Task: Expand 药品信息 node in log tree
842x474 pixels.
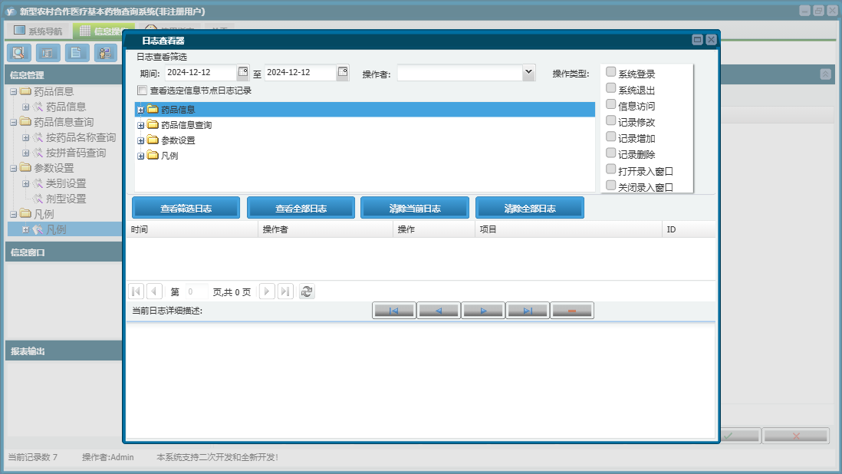Action: tap(140, 110)
